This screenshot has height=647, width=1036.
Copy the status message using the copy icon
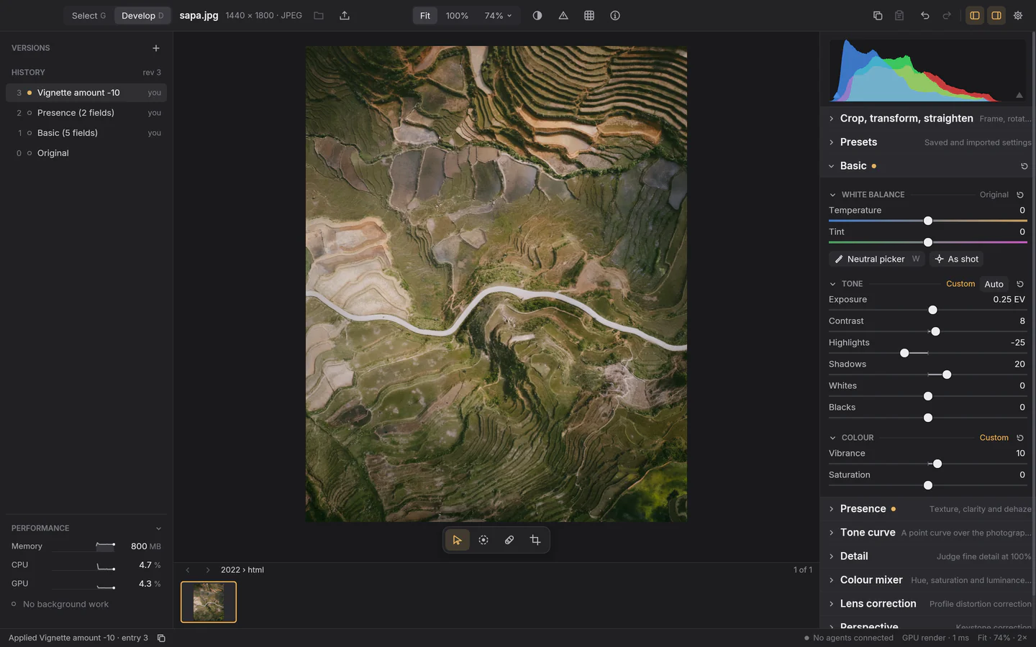pos(161,638)
